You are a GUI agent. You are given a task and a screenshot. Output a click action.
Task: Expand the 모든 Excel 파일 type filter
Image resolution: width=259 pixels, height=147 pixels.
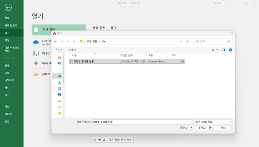(213, 122)
